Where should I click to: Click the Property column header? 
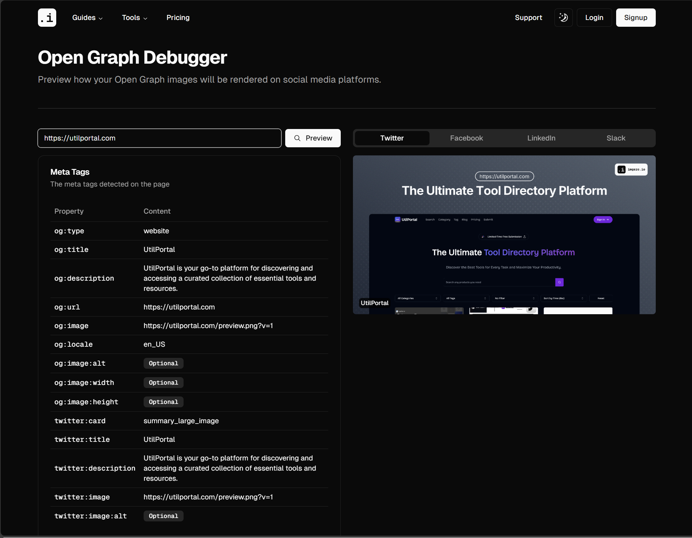(x=69, y=211)
